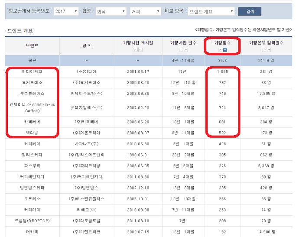296x237 pixels.
Task: Select brand 이디야커피
Action: click(32, 71)
